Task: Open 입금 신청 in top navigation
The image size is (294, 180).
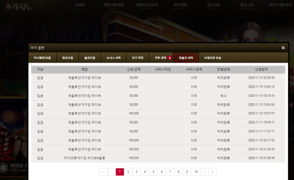Action: pyautogui.click(x=214, y=6)
